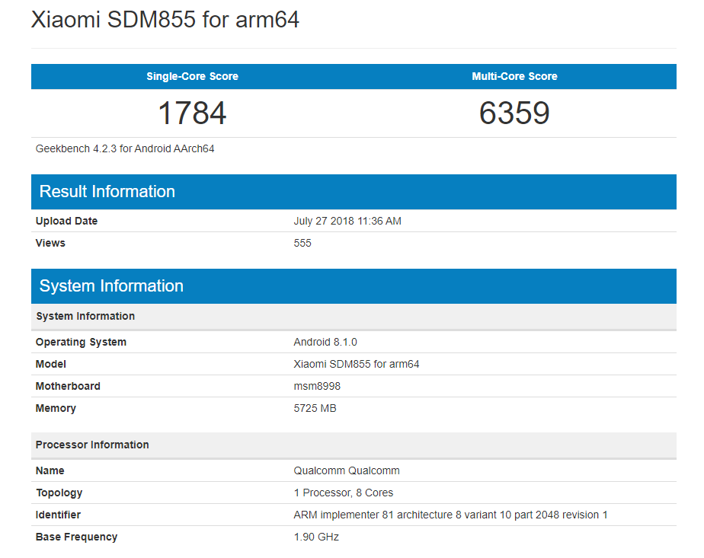Click the Xiaomi SDM855 for arm64 page title
Screen dimensions: 704x558
click(164, 20)
